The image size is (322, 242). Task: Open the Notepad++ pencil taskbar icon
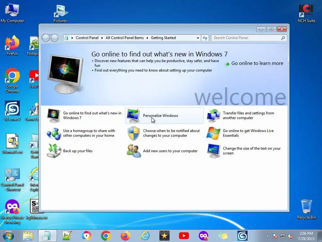[x=67, y=236]
